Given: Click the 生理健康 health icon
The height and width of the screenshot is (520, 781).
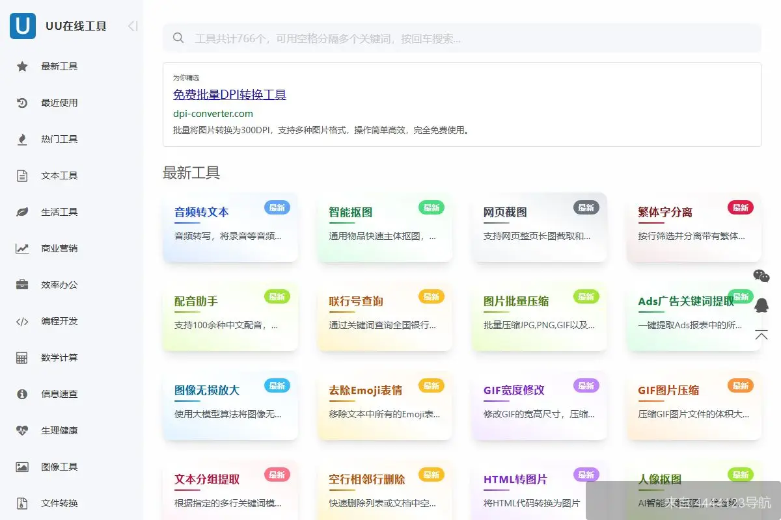Looking at the screenshot, I should (22, 430).
